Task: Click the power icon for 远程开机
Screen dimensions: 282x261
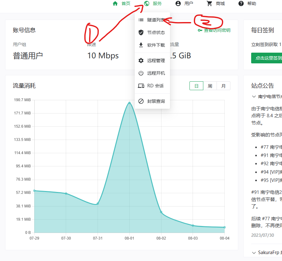Action: click(141, 73)
